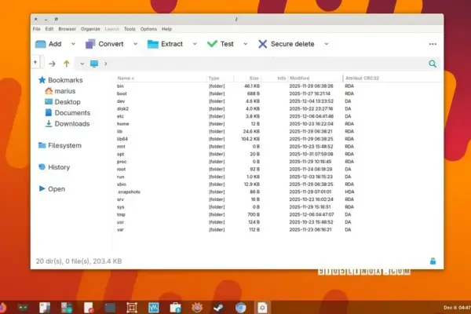This screenshot has width=471, height=314.
Task: Click the Add archive icon
Action: (x=41, y=44)
